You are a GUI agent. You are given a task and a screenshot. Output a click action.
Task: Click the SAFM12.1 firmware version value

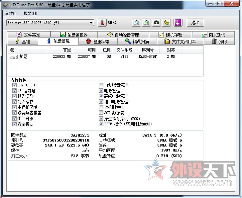[80, 135]
